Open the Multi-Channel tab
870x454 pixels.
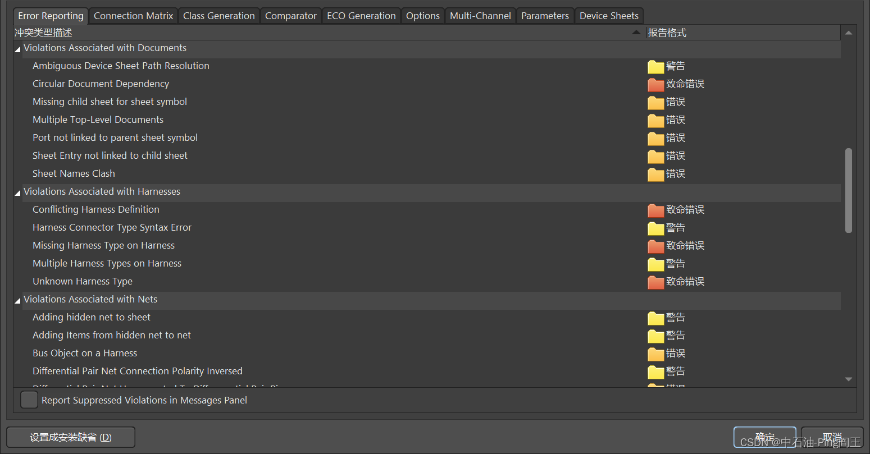coord(481,16)
